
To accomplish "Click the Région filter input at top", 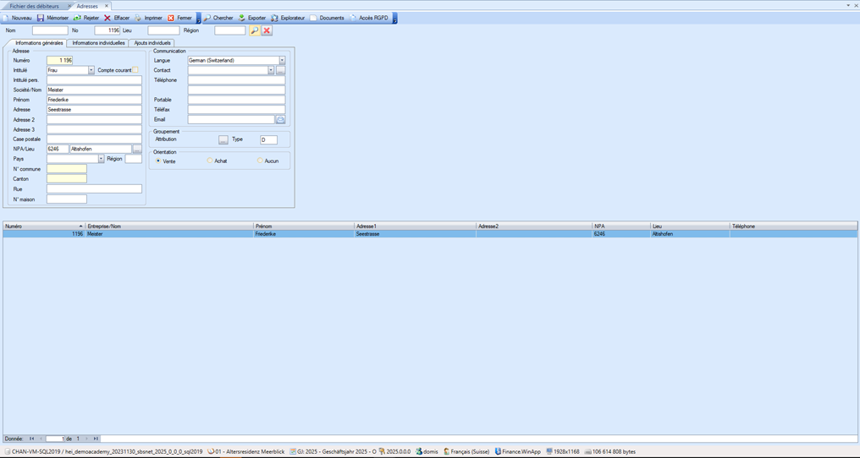I will pos(229,30).
